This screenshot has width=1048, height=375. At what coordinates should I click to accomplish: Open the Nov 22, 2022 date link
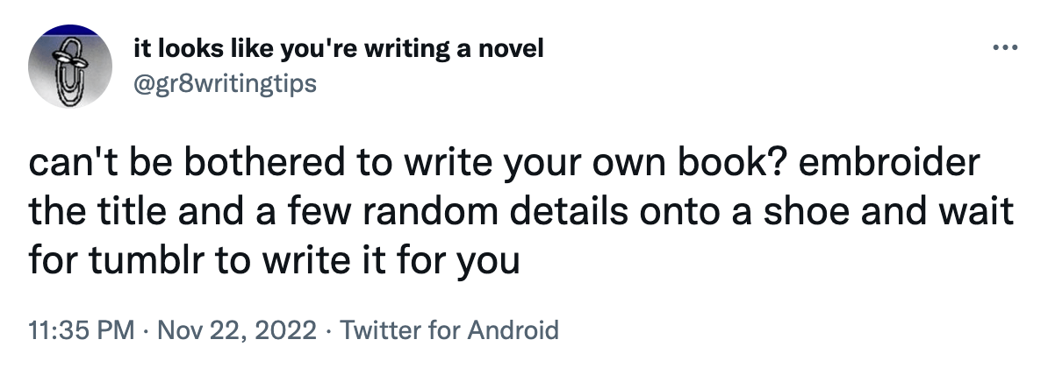(x=237, y=330)
